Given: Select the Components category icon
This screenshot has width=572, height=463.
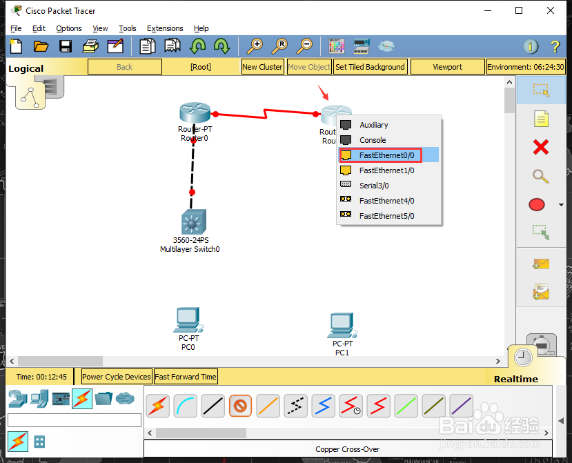Looking at the screenshot, I should pos(61,399).
